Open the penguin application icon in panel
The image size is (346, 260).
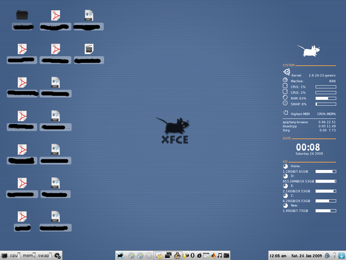[x=177, y=256]
